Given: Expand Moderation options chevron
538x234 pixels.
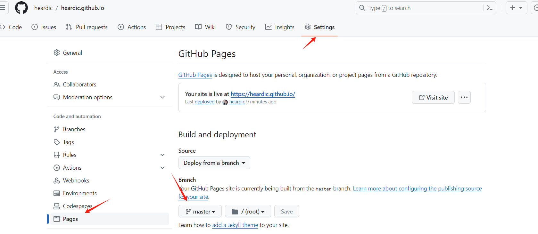Looking at the screenshot, I should (x=162, y=97).
